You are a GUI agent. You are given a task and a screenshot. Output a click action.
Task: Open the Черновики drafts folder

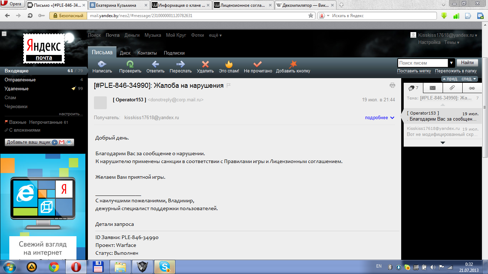click(x=16, y=107)
